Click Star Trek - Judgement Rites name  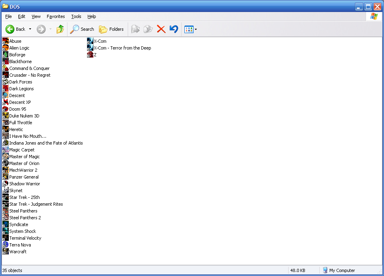tap(36, 204)
